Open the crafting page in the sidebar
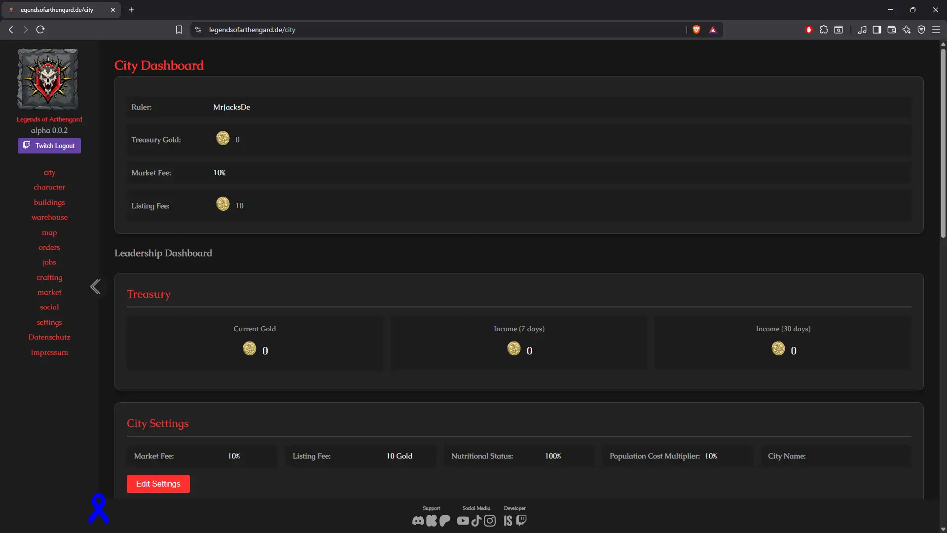947x533 pixels. coord(49,277)
